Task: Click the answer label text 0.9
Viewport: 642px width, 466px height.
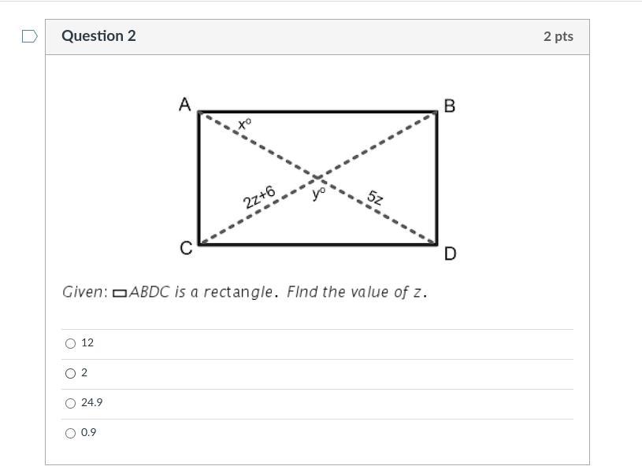Action: pos(89,433)
